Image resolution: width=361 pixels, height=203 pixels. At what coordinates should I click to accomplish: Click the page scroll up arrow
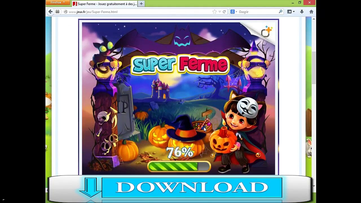point(314,19)
